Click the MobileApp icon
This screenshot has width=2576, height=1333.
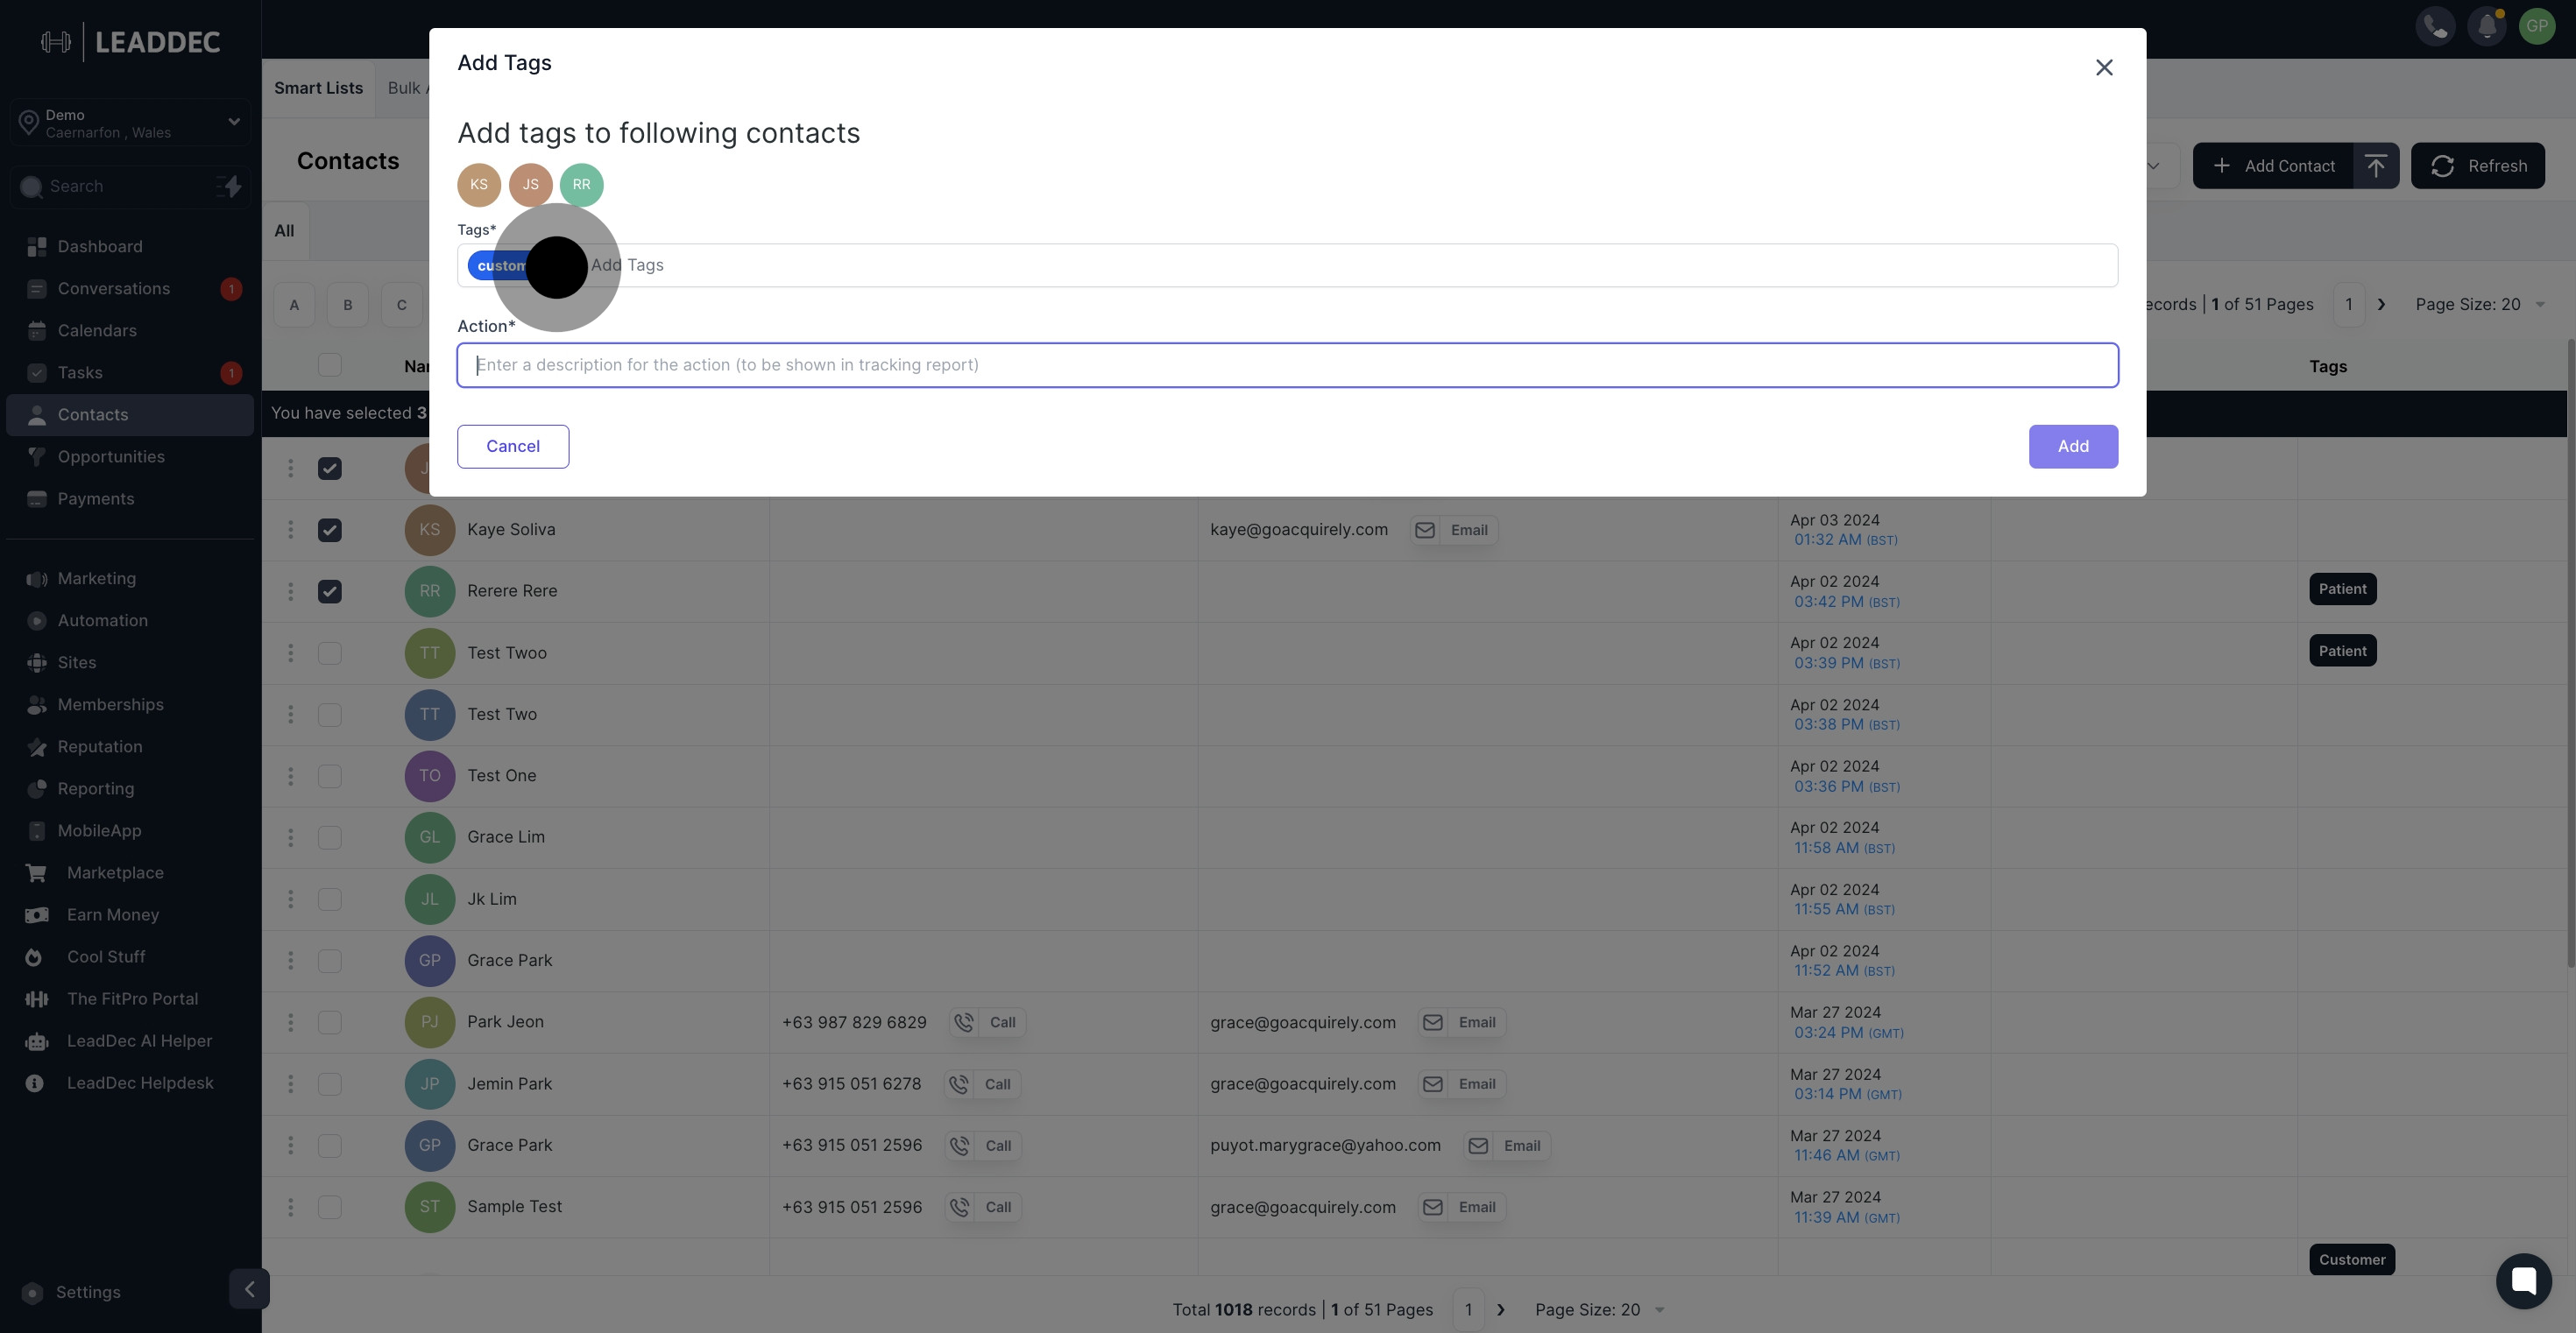[37, 831]
